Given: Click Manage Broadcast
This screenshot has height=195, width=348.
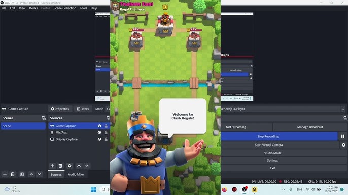Looking at the screenshot, I should [310, 127].
